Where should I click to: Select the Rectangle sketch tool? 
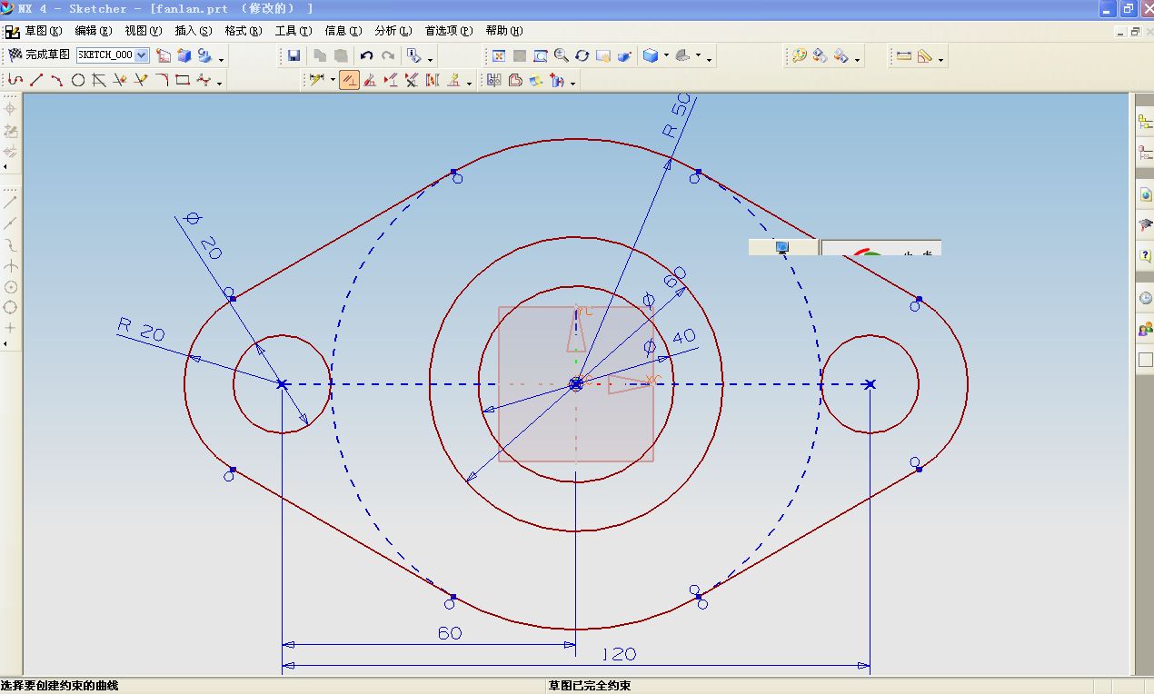pyautogui.click(x=183, y=80)
